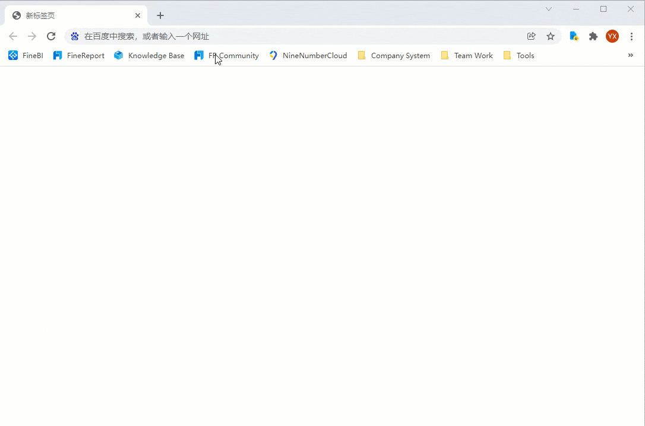Open the FR Community bookmark
645x426 pixels.
[226, 55]
